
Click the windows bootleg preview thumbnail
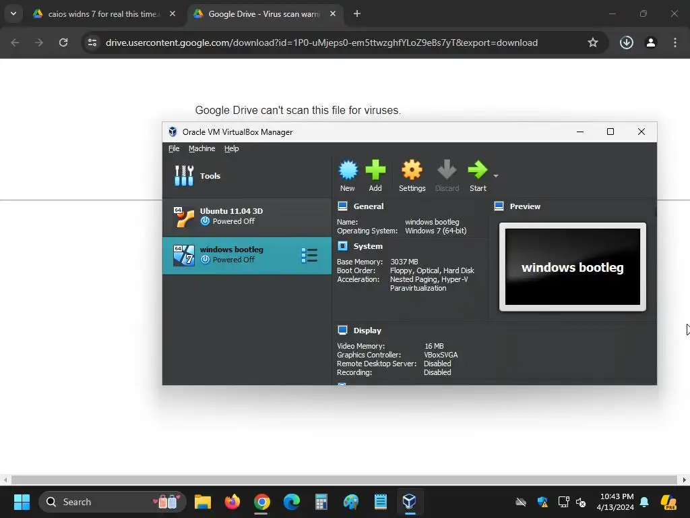pos(573,266)
